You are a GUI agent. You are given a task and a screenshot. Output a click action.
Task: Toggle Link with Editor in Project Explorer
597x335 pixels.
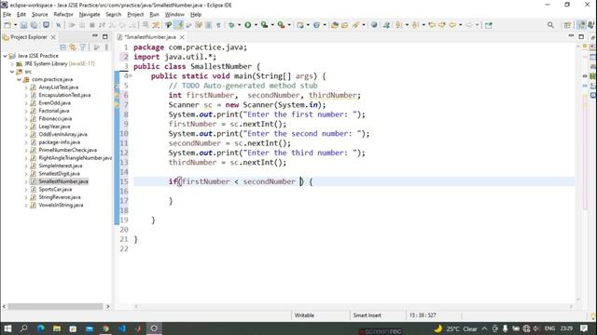click(73, 47)
